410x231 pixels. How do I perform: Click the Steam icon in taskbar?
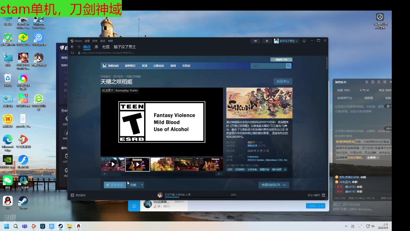pos(60,227)
